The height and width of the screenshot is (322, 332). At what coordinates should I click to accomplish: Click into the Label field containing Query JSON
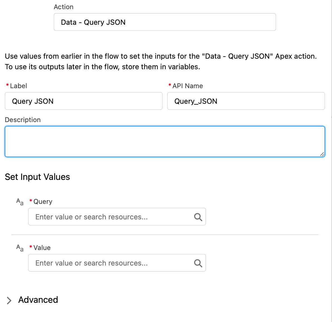(x=84, y=101)
